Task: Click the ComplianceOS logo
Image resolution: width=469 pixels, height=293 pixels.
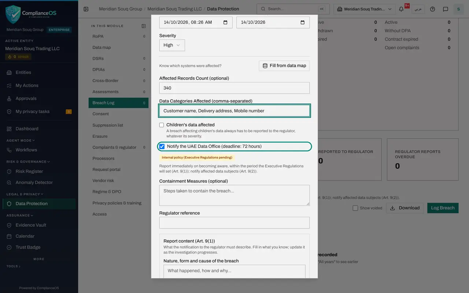Action: click(31, 14)
